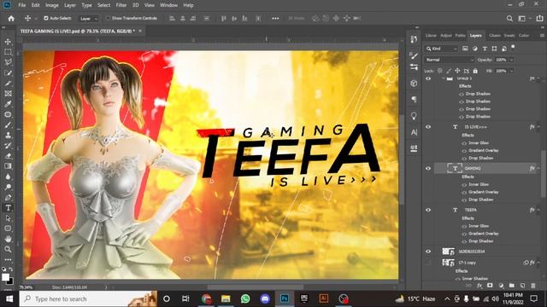Select the Rectangular Marquee tool

pyautogui.click(x=8, y=52)
